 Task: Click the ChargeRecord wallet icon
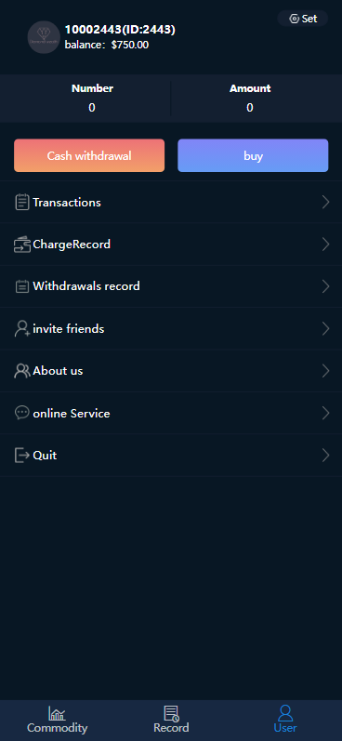click(21, 245)
